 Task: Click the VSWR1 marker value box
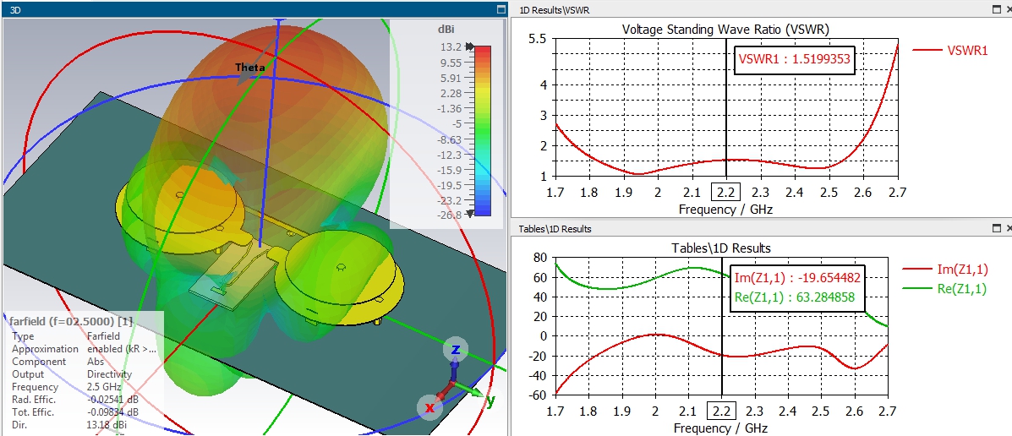[x=795, y=60]
